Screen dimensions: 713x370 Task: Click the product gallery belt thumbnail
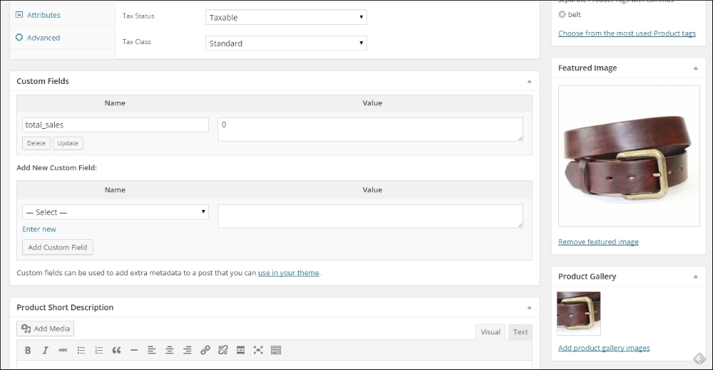point(579,313)
